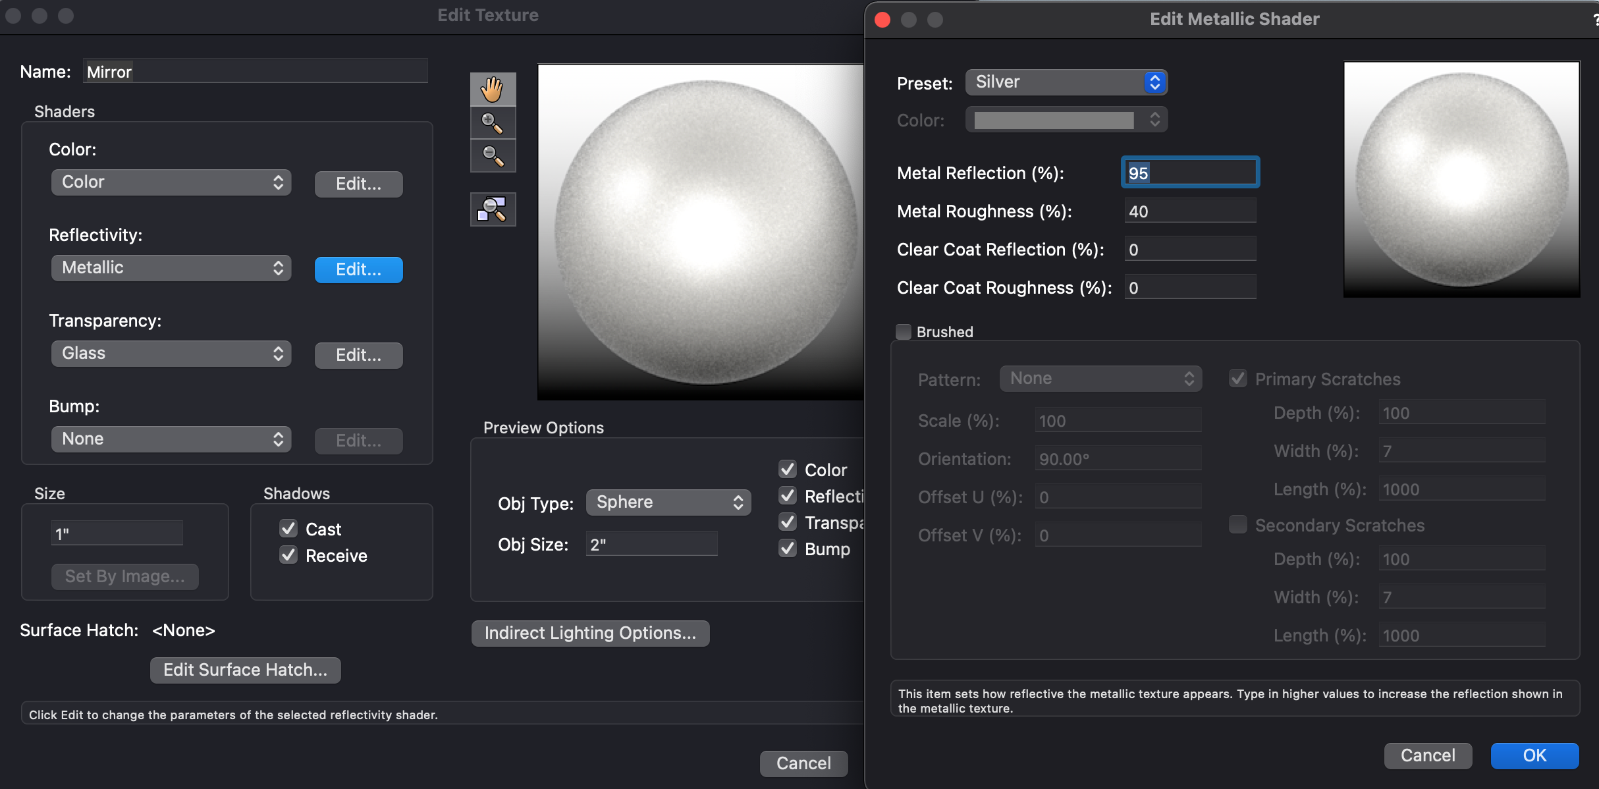This screenshot has height=789, width=1599.
Task: Select the hand pan tool
Action: [493, 89]
